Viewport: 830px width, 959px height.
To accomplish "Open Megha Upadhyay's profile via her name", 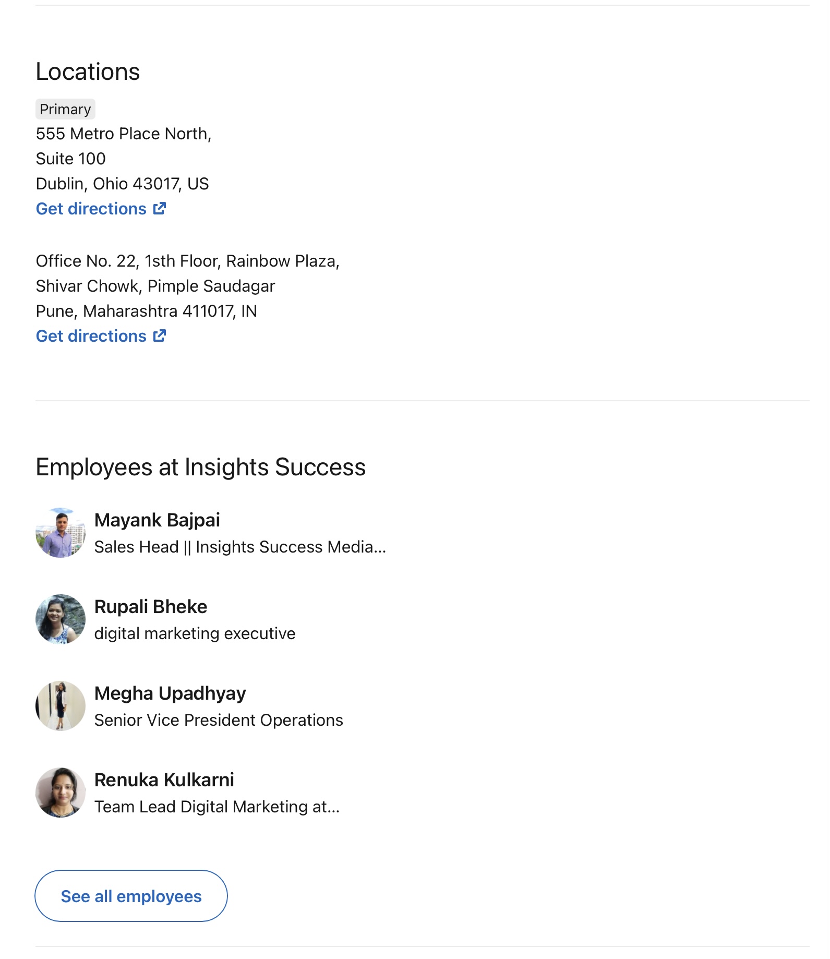I will pos(170,693).
